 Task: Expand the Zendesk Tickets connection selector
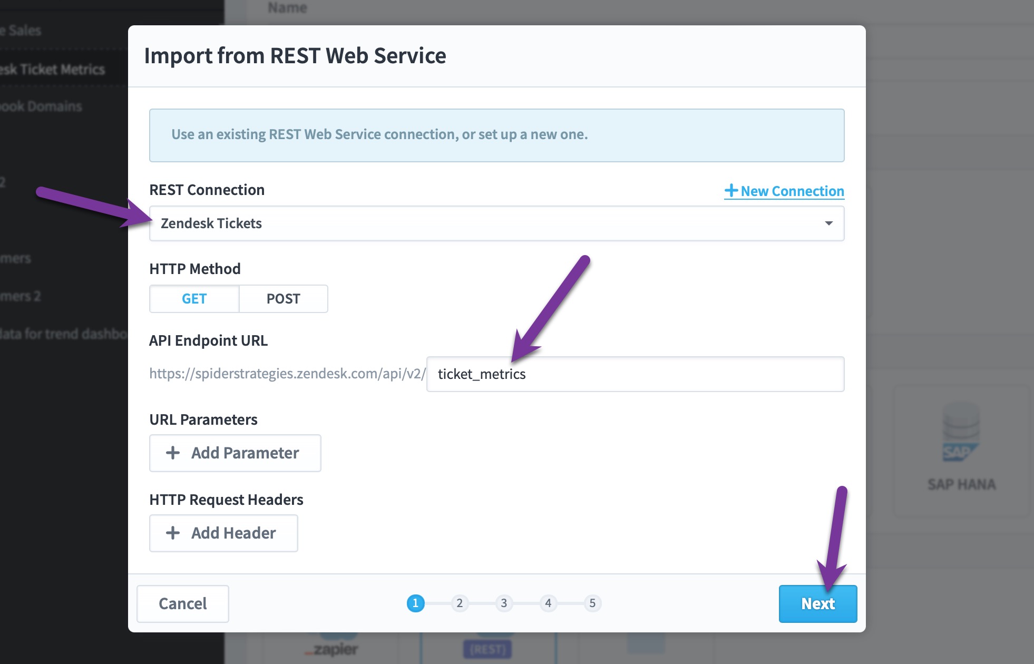coord(496,223)
